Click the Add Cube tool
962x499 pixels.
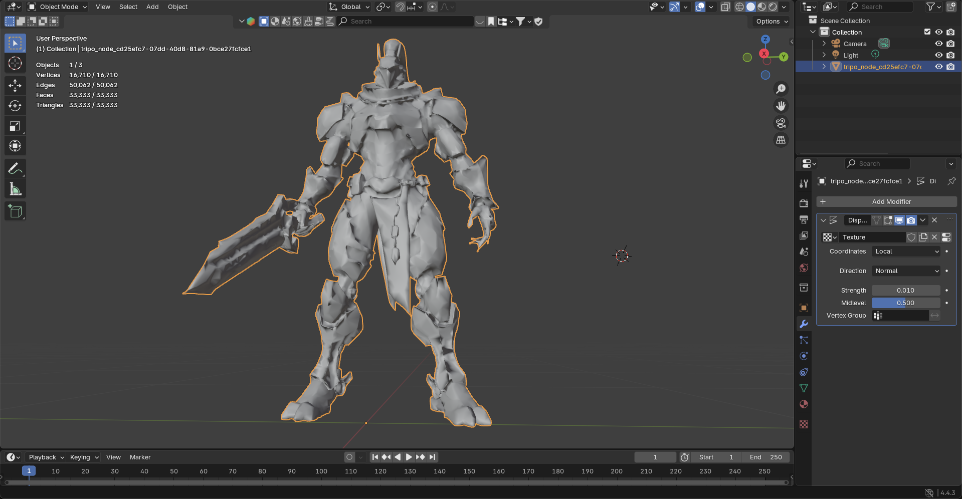tap(15, 211)
